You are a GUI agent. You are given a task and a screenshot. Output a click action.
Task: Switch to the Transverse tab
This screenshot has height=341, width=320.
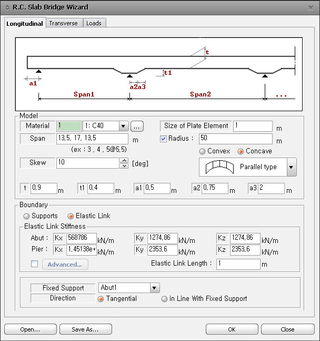click(x=63, y=23)
